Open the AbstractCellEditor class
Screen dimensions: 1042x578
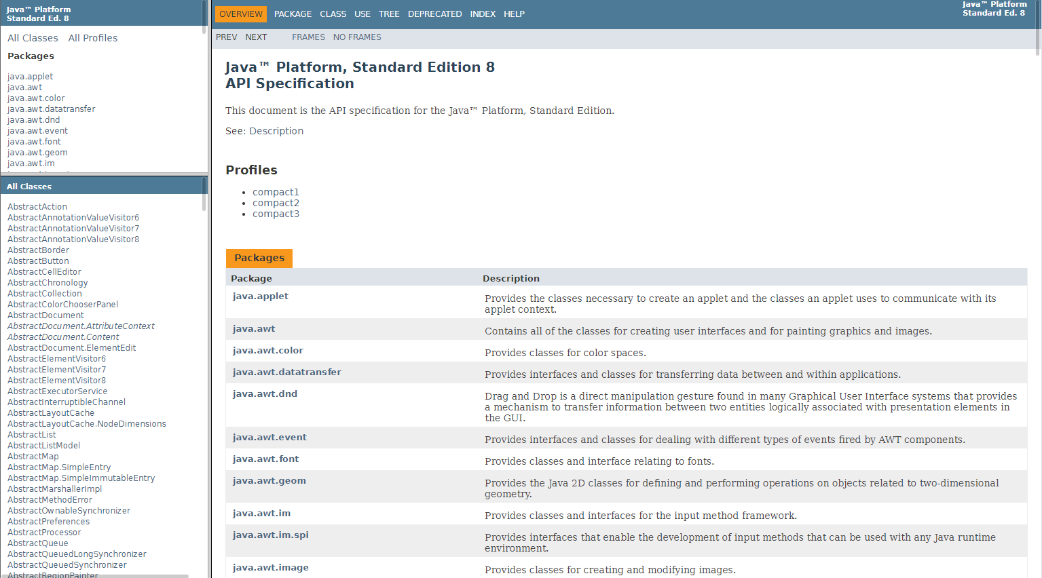(x=44, y=272)
